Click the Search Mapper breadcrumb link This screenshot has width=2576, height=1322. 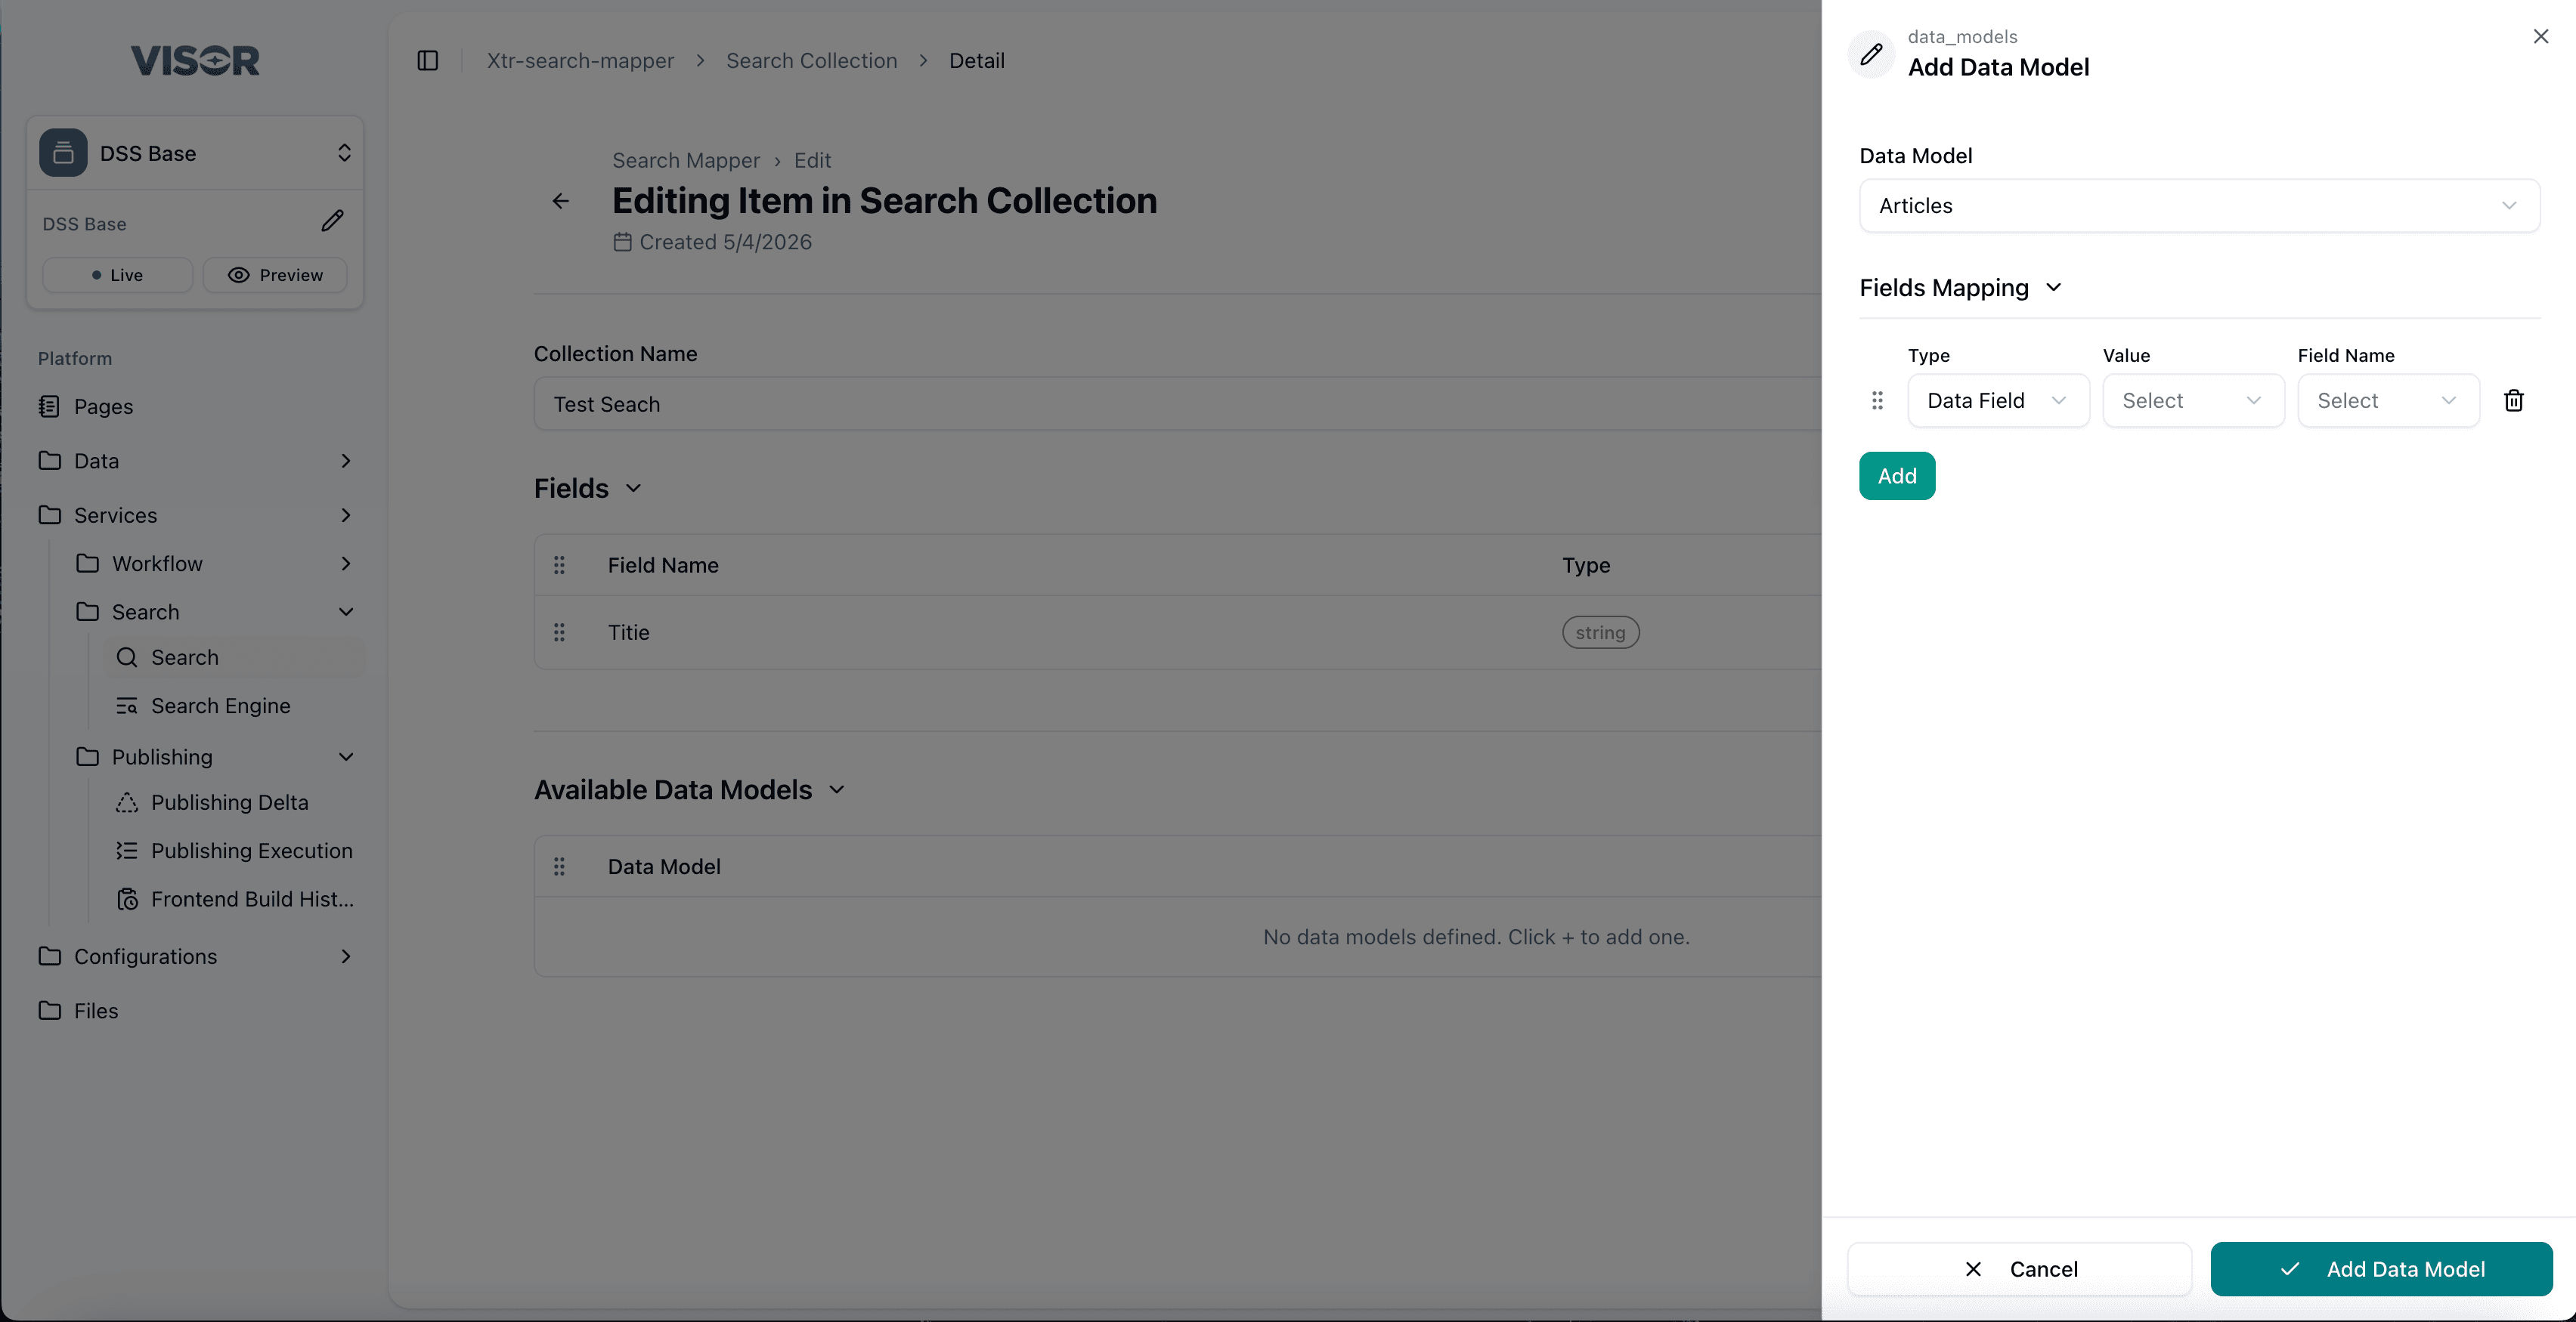point(685,160)
